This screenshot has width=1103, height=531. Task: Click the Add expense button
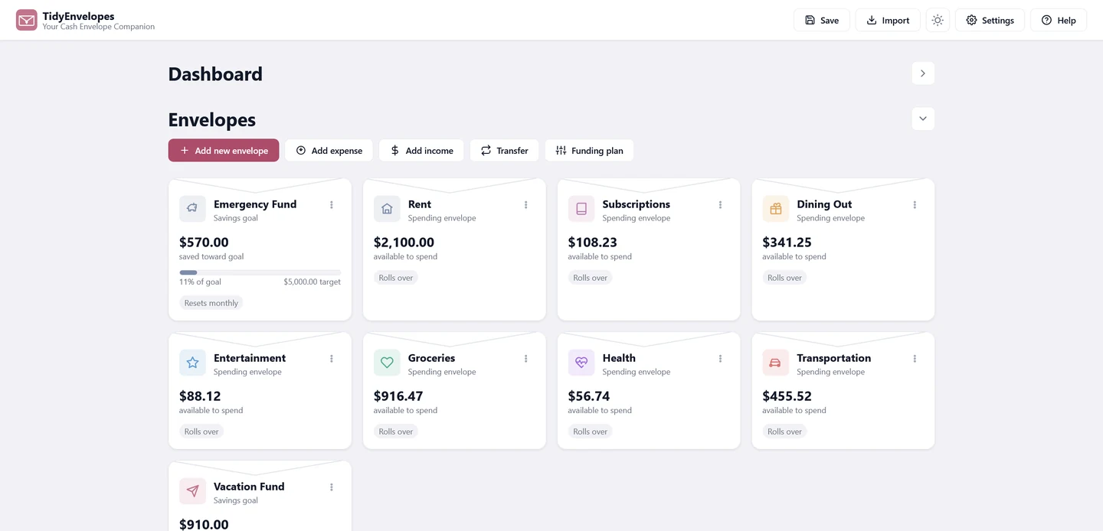tap(329, 151)
